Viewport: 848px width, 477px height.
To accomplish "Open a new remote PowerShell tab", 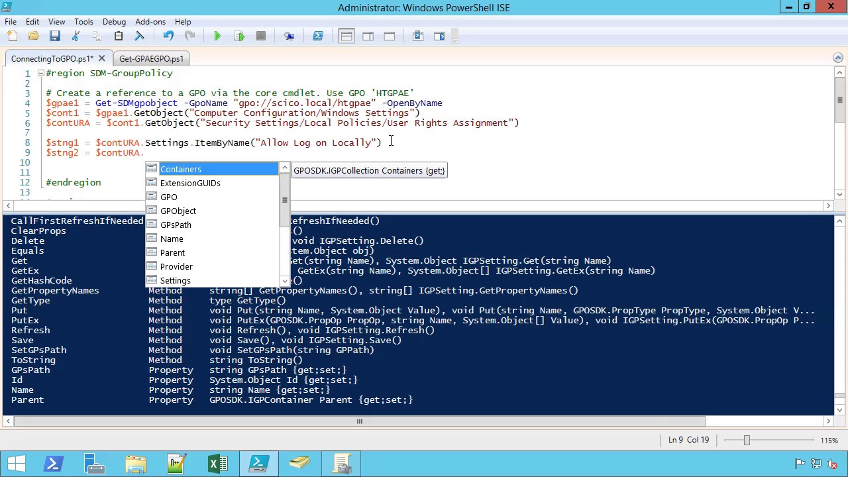I will point(289,36).
